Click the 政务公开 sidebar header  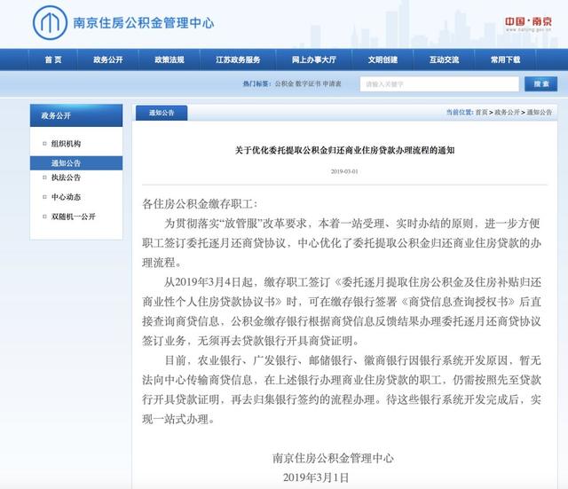click(76, 115)
